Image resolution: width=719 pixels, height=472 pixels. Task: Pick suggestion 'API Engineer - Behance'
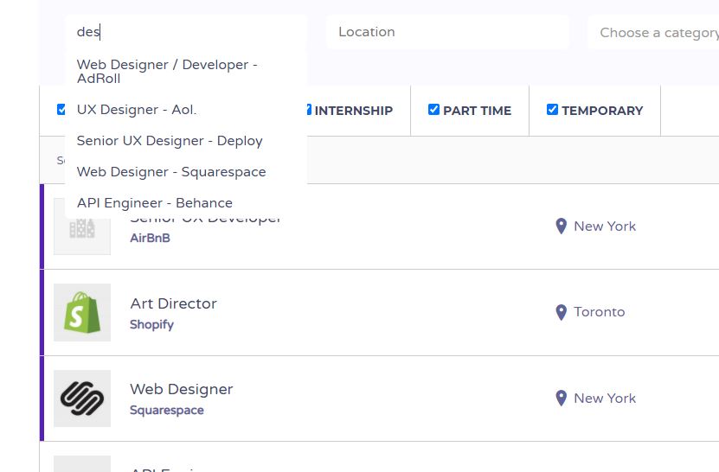[x=186, y=203]
